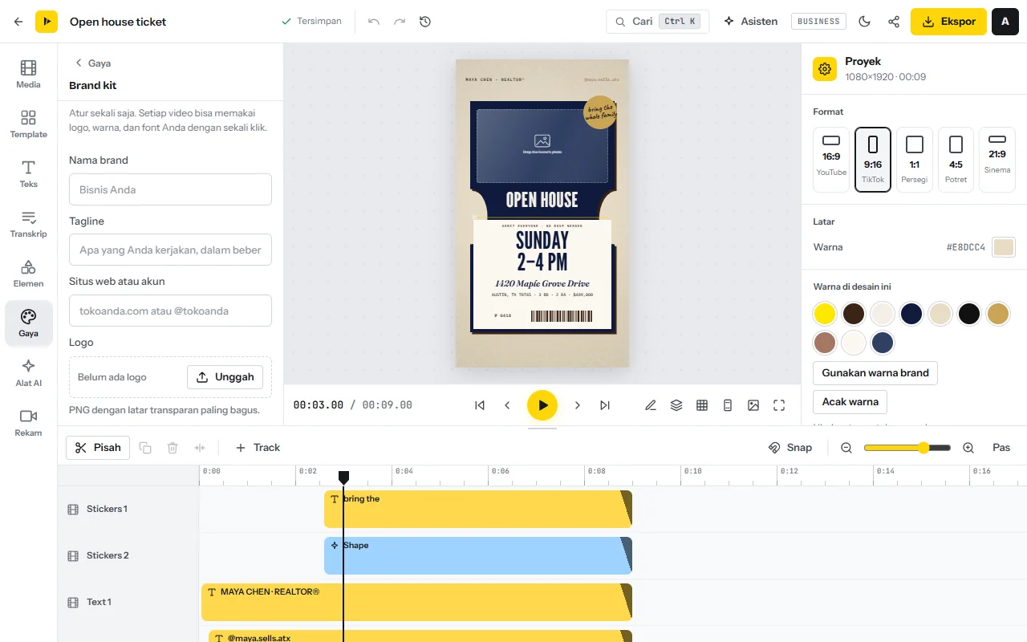Toggle Snap in the timeline

pyautogui.click(x=790, y=448)
